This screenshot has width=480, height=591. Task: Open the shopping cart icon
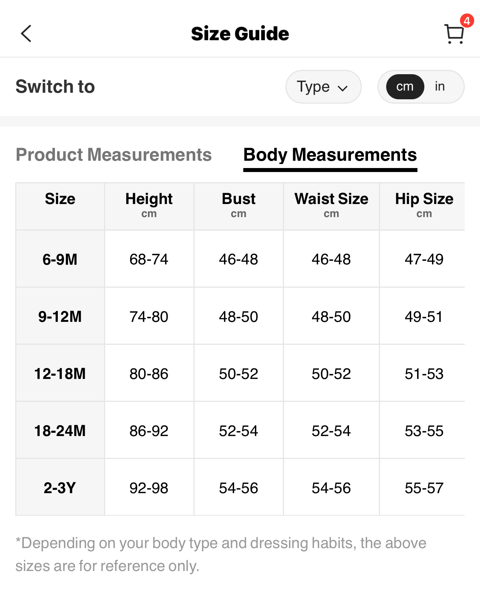coord(454,34)
